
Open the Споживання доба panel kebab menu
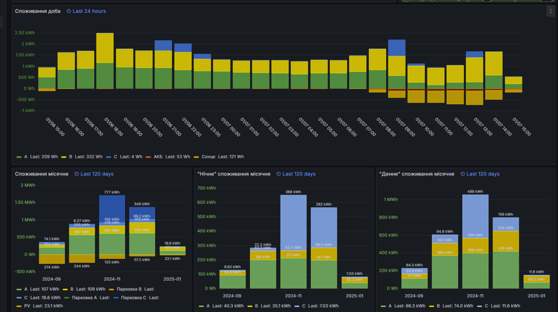tap(551, 11)
